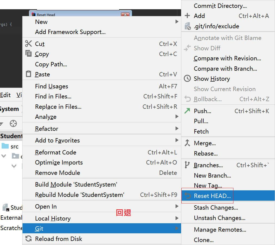
Task: Select the src folder in project tree
Action: (14, 147)
